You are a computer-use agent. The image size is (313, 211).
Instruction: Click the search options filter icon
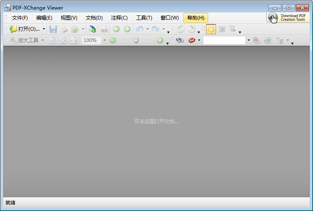point(280,40)
